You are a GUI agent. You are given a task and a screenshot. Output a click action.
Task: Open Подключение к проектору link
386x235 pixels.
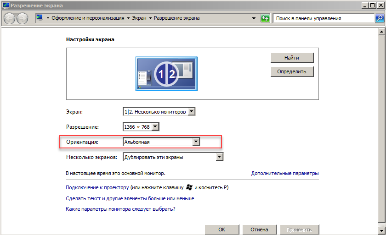point(97,187)
